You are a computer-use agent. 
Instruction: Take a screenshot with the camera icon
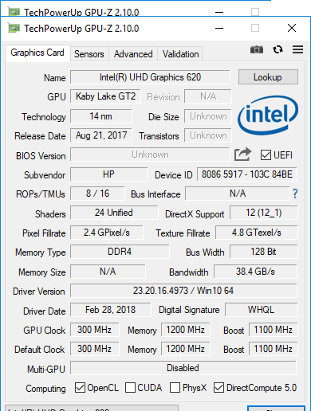[257, 49]
